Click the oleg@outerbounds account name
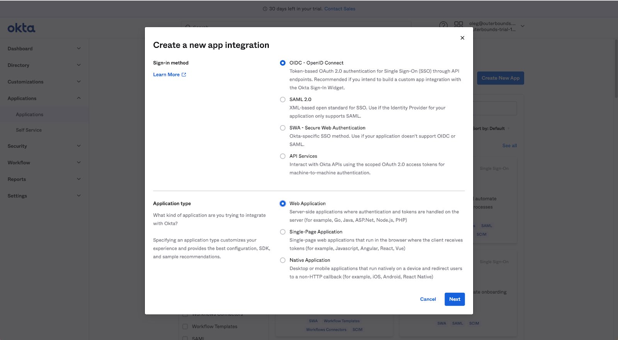Viewport: 618px width, 340px height. (x=492, y=24)
